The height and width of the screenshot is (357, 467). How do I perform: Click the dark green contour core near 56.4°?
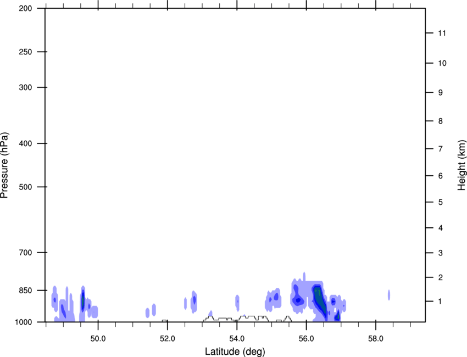[x=319, y=299]
